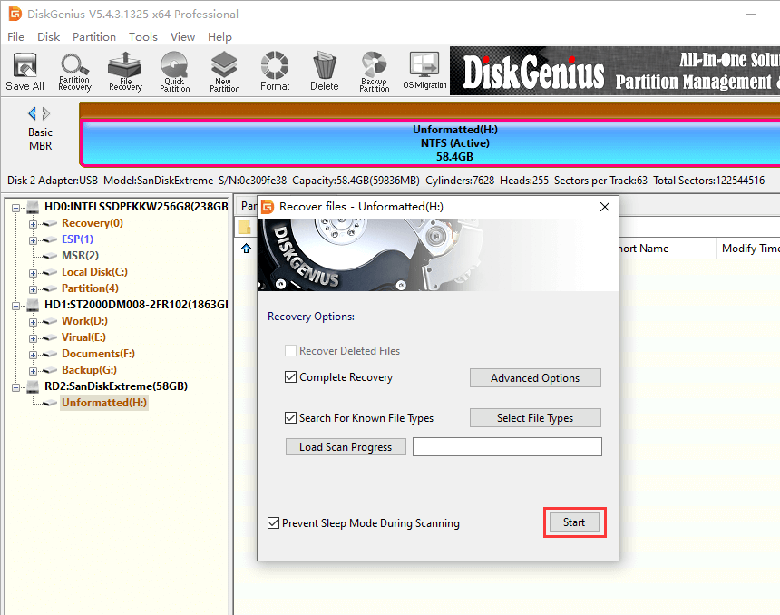Viewport: 780px width, 615px height.
Task: Click the New Partition icon
Action: [x=224, y=71]
